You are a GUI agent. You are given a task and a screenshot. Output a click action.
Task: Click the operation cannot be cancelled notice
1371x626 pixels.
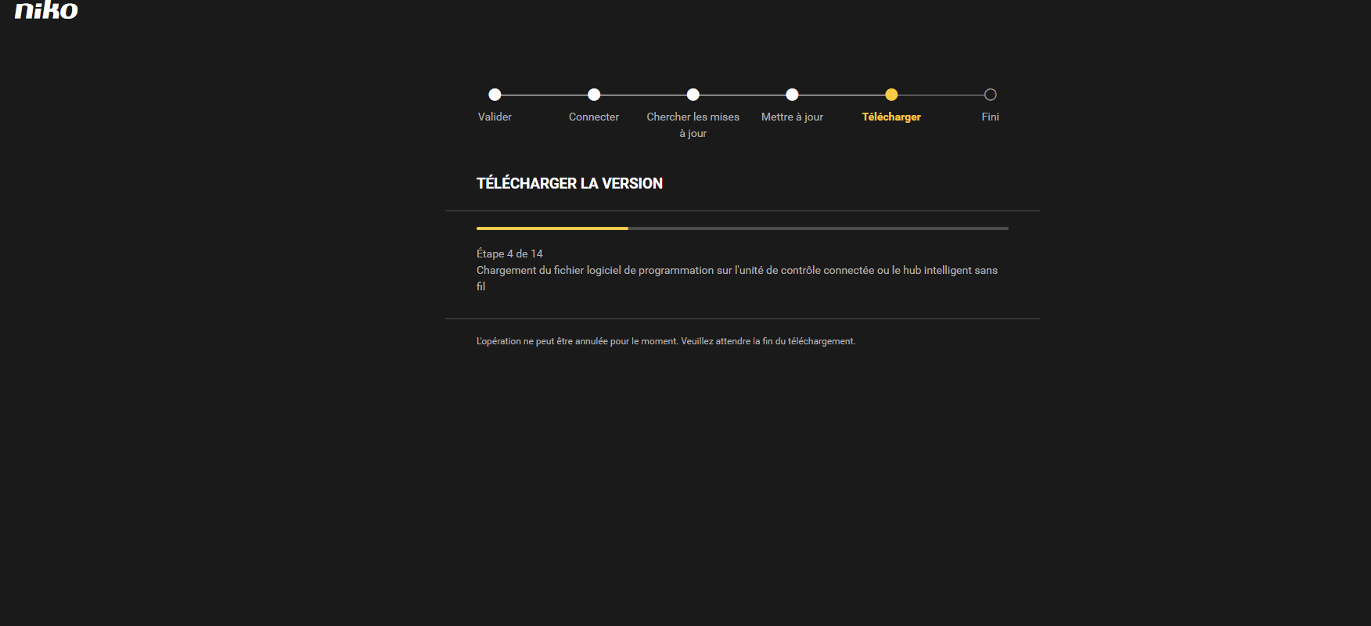tap(666, 341)
